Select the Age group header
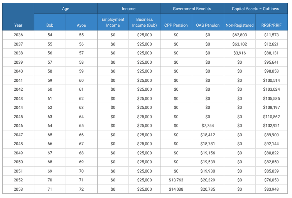The height and width of the screenshot is (198, 292). pos(66,8)
